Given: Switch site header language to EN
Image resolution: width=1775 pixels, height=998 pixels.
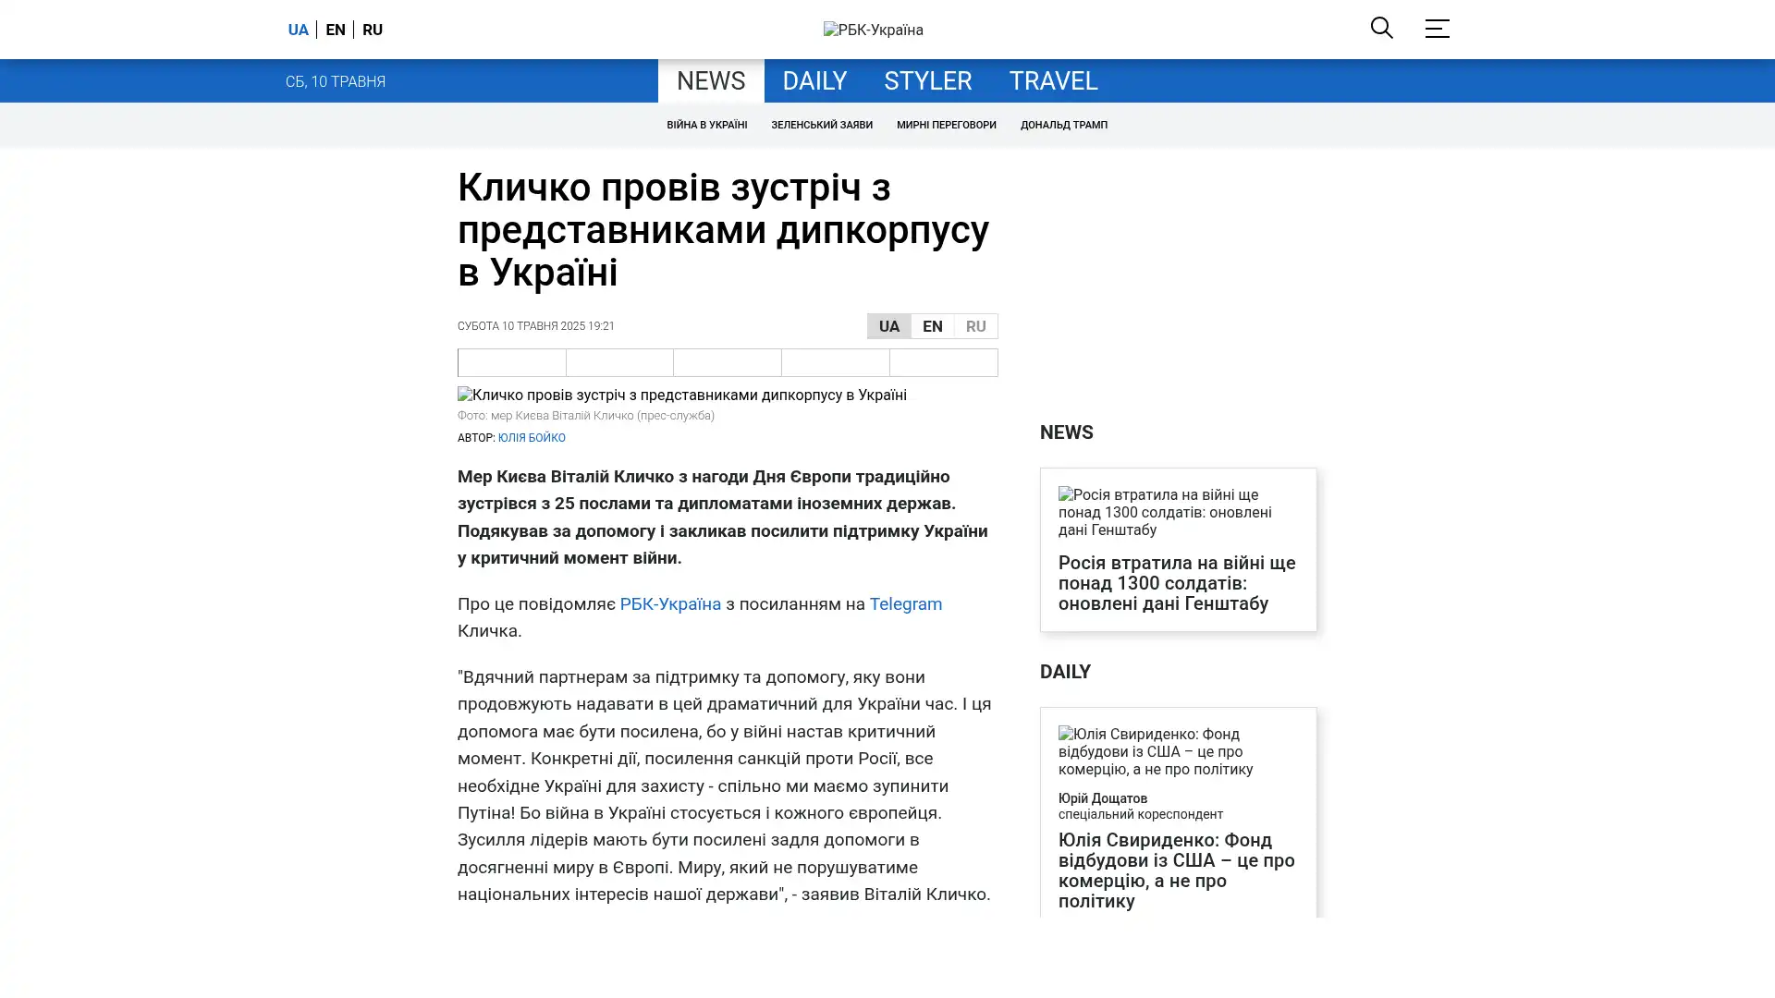Looking at the screenshot, I should (336, 30).
